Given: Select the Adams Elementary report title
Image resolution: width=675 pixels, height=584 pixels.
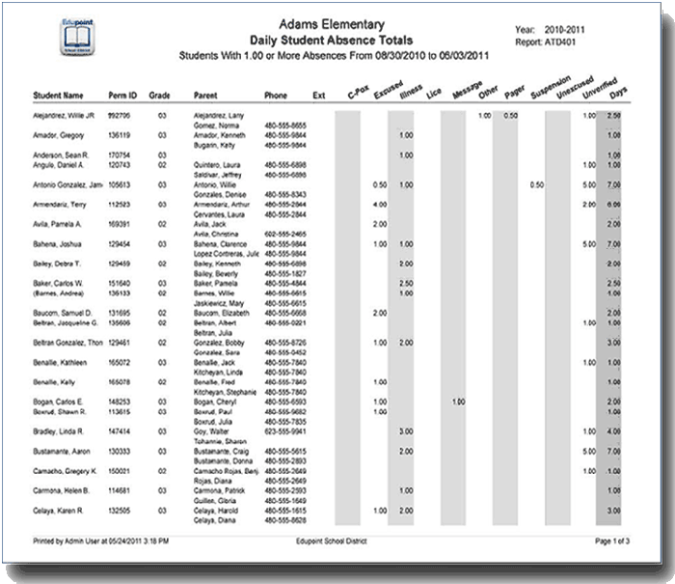Looking at the screenshot, I should pyautogui.click(x=332, y=24).
